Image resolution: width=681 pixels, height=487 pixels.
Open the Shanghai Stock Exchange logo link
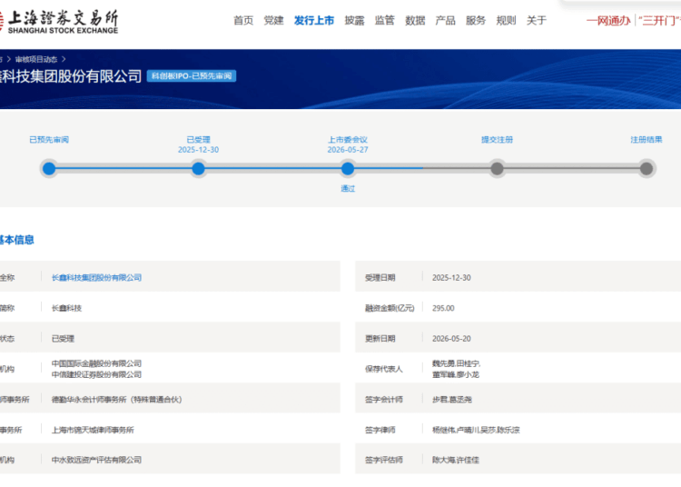coord(59,22)
